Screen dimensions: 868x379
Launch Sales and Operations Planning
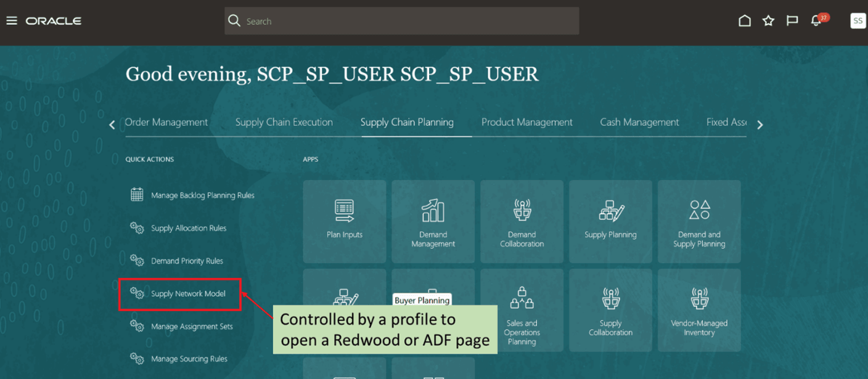pos(522,310)
